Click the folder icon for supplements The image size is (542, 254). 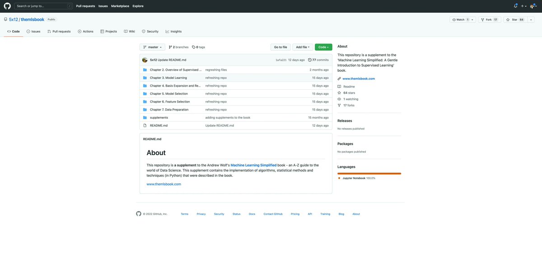click(x=145, y=118)
